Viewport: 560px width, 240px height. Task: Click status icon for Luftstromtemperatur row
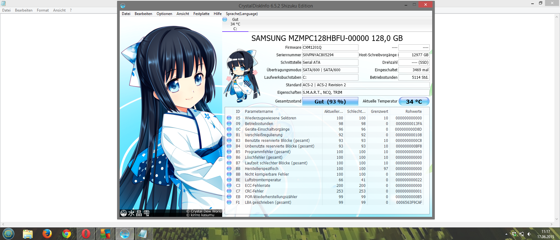(x=229, y=180)
